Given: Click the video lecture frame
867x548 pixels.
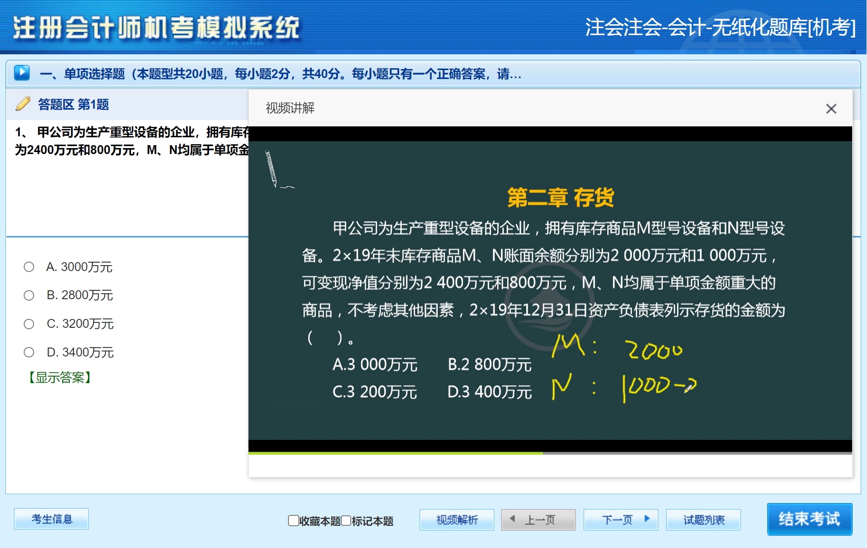Looking at the screenshot, I should (x=550, y=290).
